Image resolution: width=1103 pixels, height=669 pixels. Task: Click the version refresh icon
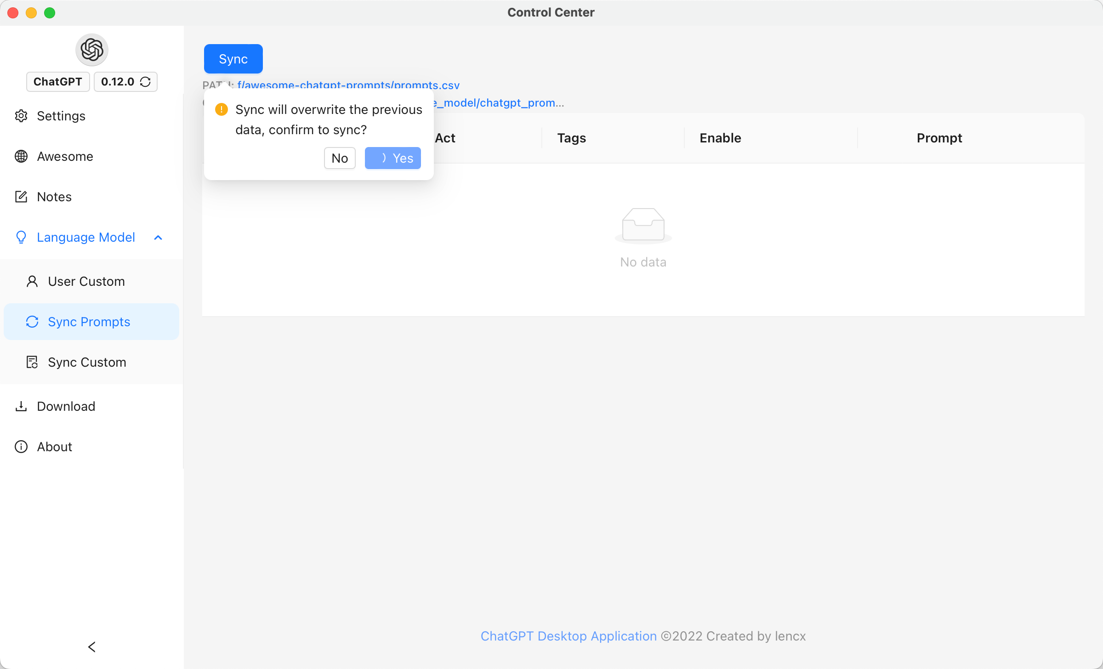click(145, 82)
